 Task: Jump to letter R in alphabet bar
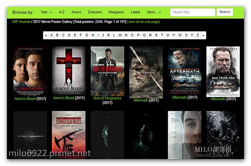click(150, 35)
